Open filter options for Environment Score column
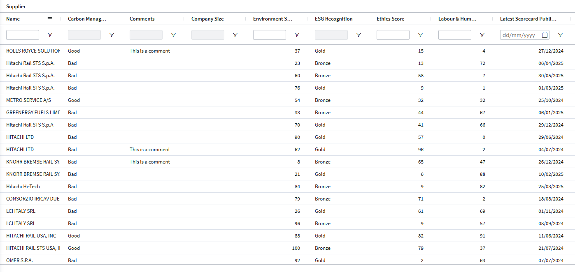Viewport: 575px width, 272px height. (297, 35)
